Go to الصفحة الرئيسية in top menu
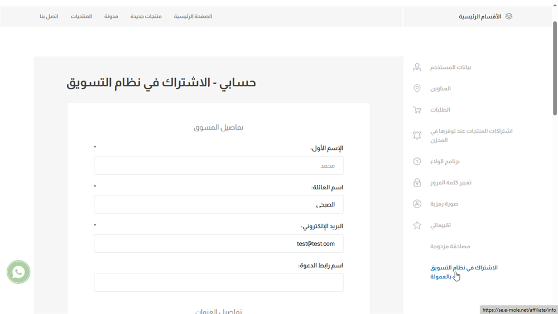This screenshot has width=558, height=314. [x=193, y=16]
